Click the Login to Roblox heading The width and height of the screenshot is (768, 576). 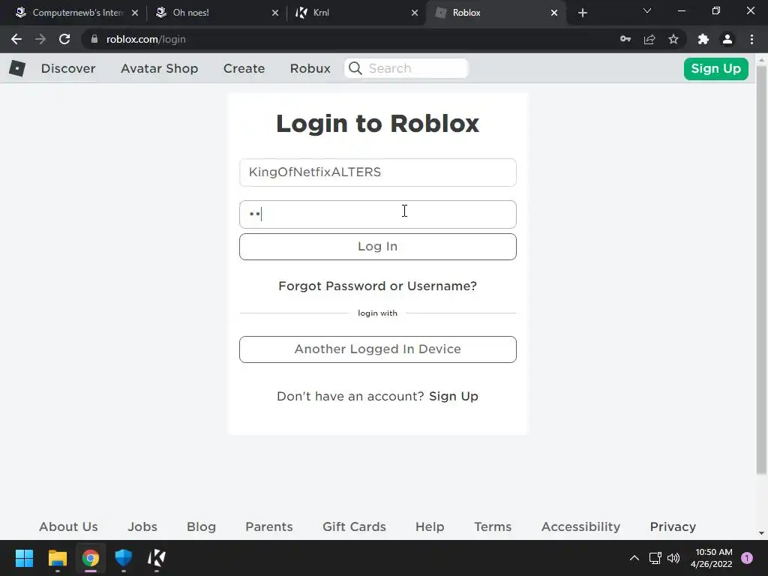coord(378,123)
